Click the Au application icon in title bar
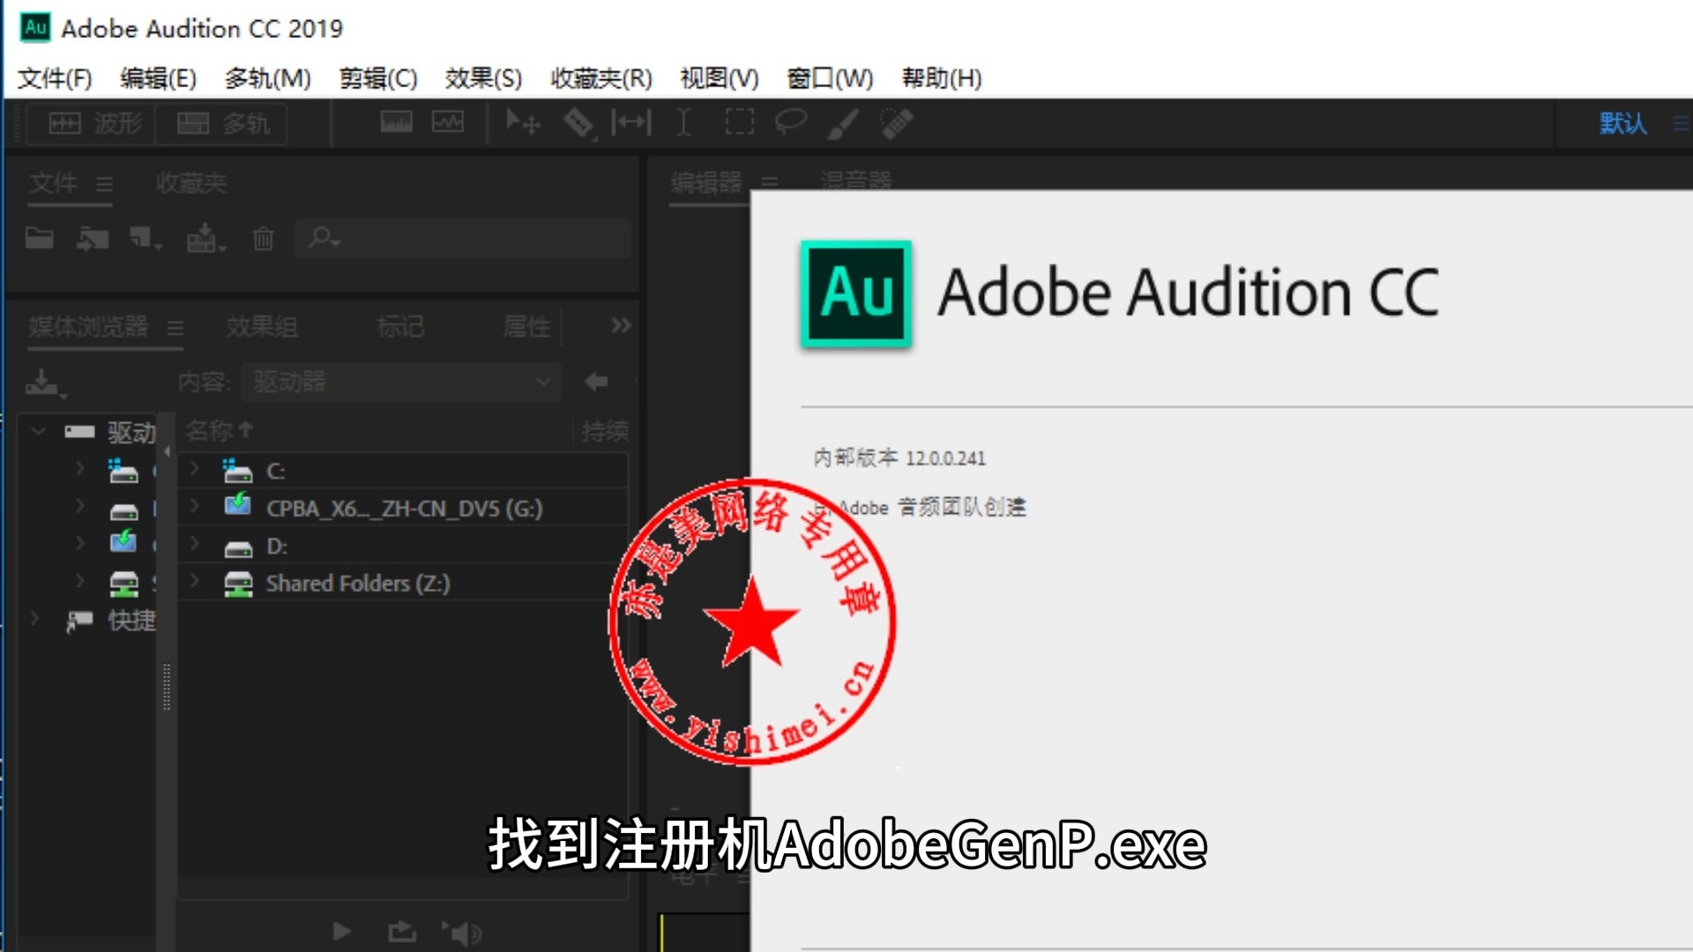Viewport: 1693px width, 952px height. coord(35,27)
